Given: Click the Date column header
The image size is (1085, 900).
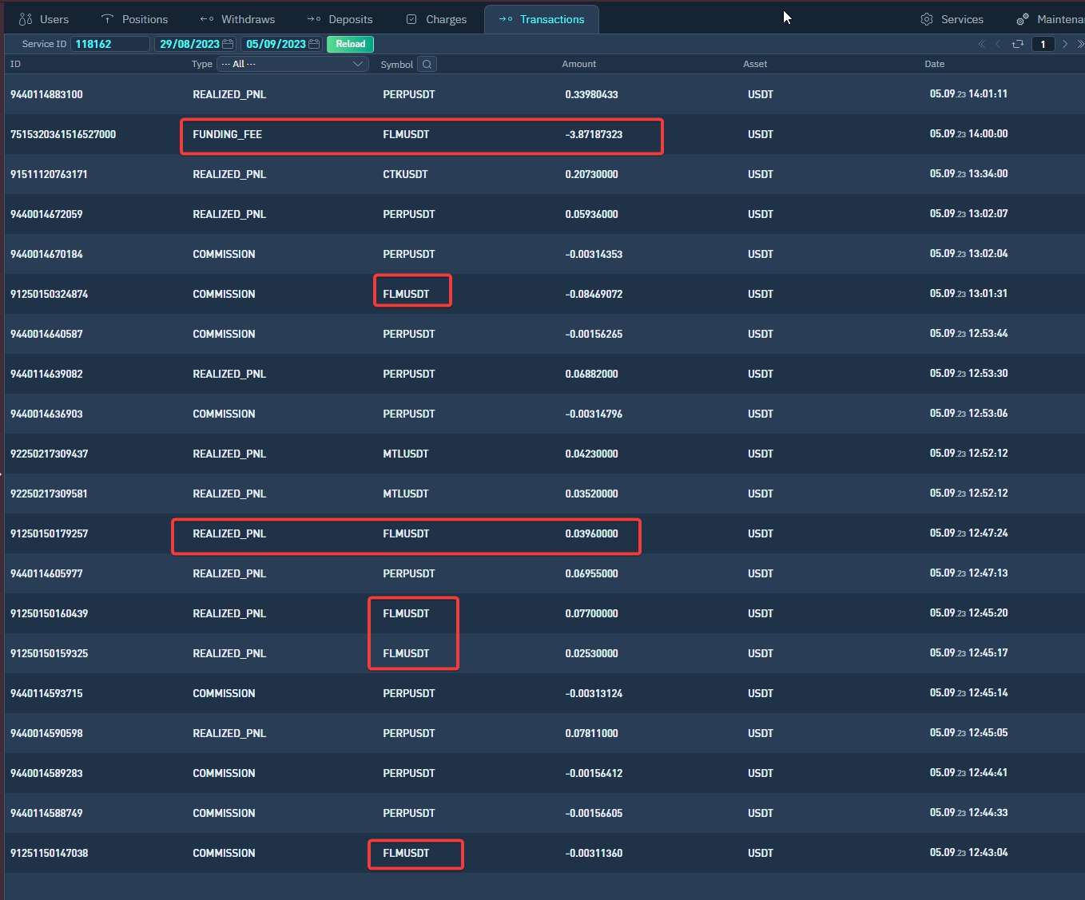Looking at the screenshot, I should (935, 64).
